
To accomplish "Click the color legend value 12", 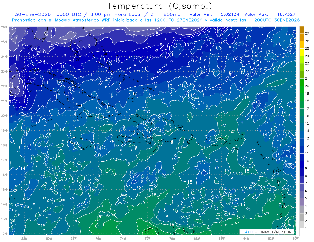I will click(x=307, y=146).
